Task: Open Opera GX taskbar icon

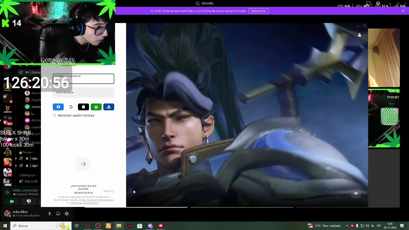Action: tap(88, 226)
